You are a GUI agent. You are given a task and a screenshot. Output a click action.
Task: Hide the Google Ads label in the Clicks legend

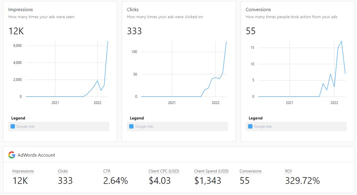click(144, 126)
